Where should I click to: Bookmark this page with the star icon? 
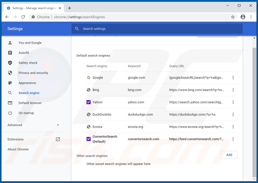(x=233, y=17)
